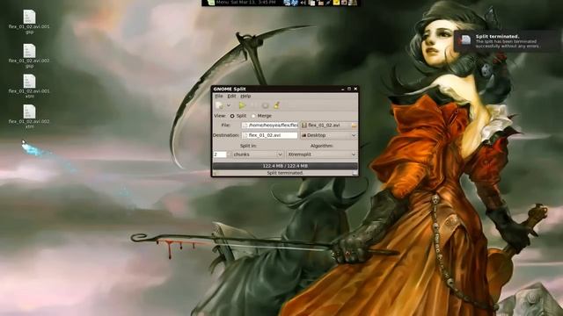Image resolution: width=563 pixels, height=316 pixels.
Task: Click the green Start play icon
Action: pyautogui.click(x=242, y=105)
